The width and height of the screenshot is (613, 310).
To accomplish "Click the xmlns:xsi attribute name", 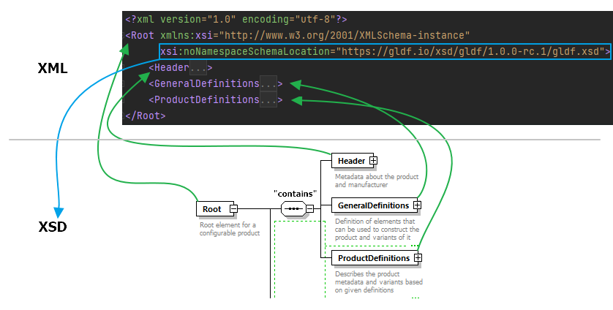I will click(x=186, y=35).
